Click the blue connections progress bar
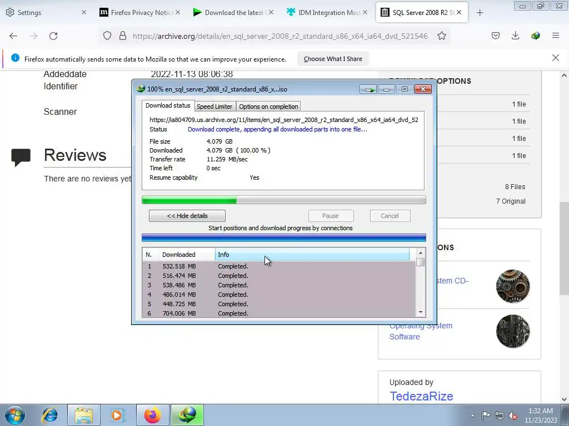The height and width of the screenshot is (426, 569). (283, 238)
